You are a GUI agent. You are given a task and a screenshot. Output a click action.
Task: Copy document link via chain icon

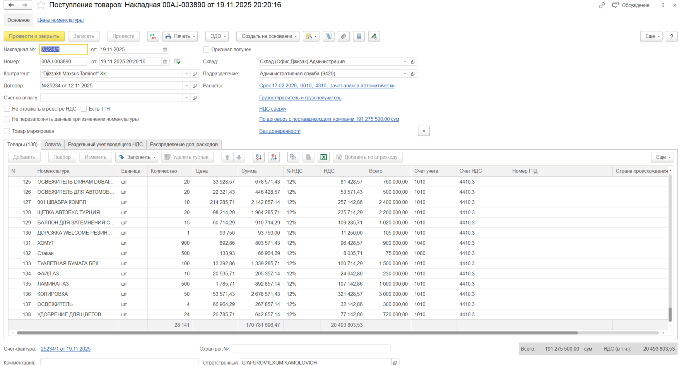click(602, 5)
